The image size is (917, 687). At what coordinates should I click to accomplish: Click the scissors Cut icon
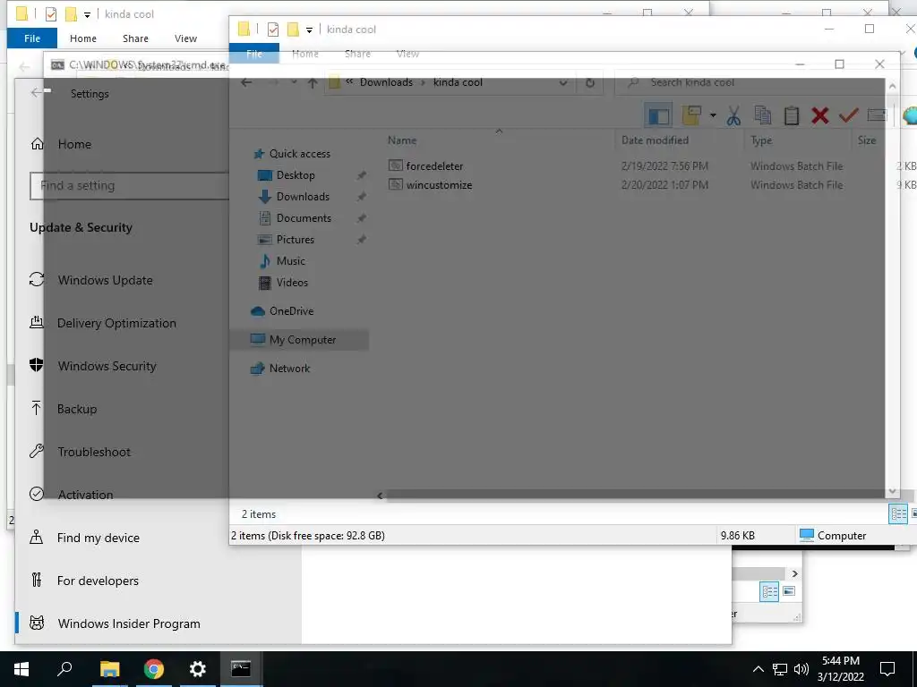[x=733, y=115]
